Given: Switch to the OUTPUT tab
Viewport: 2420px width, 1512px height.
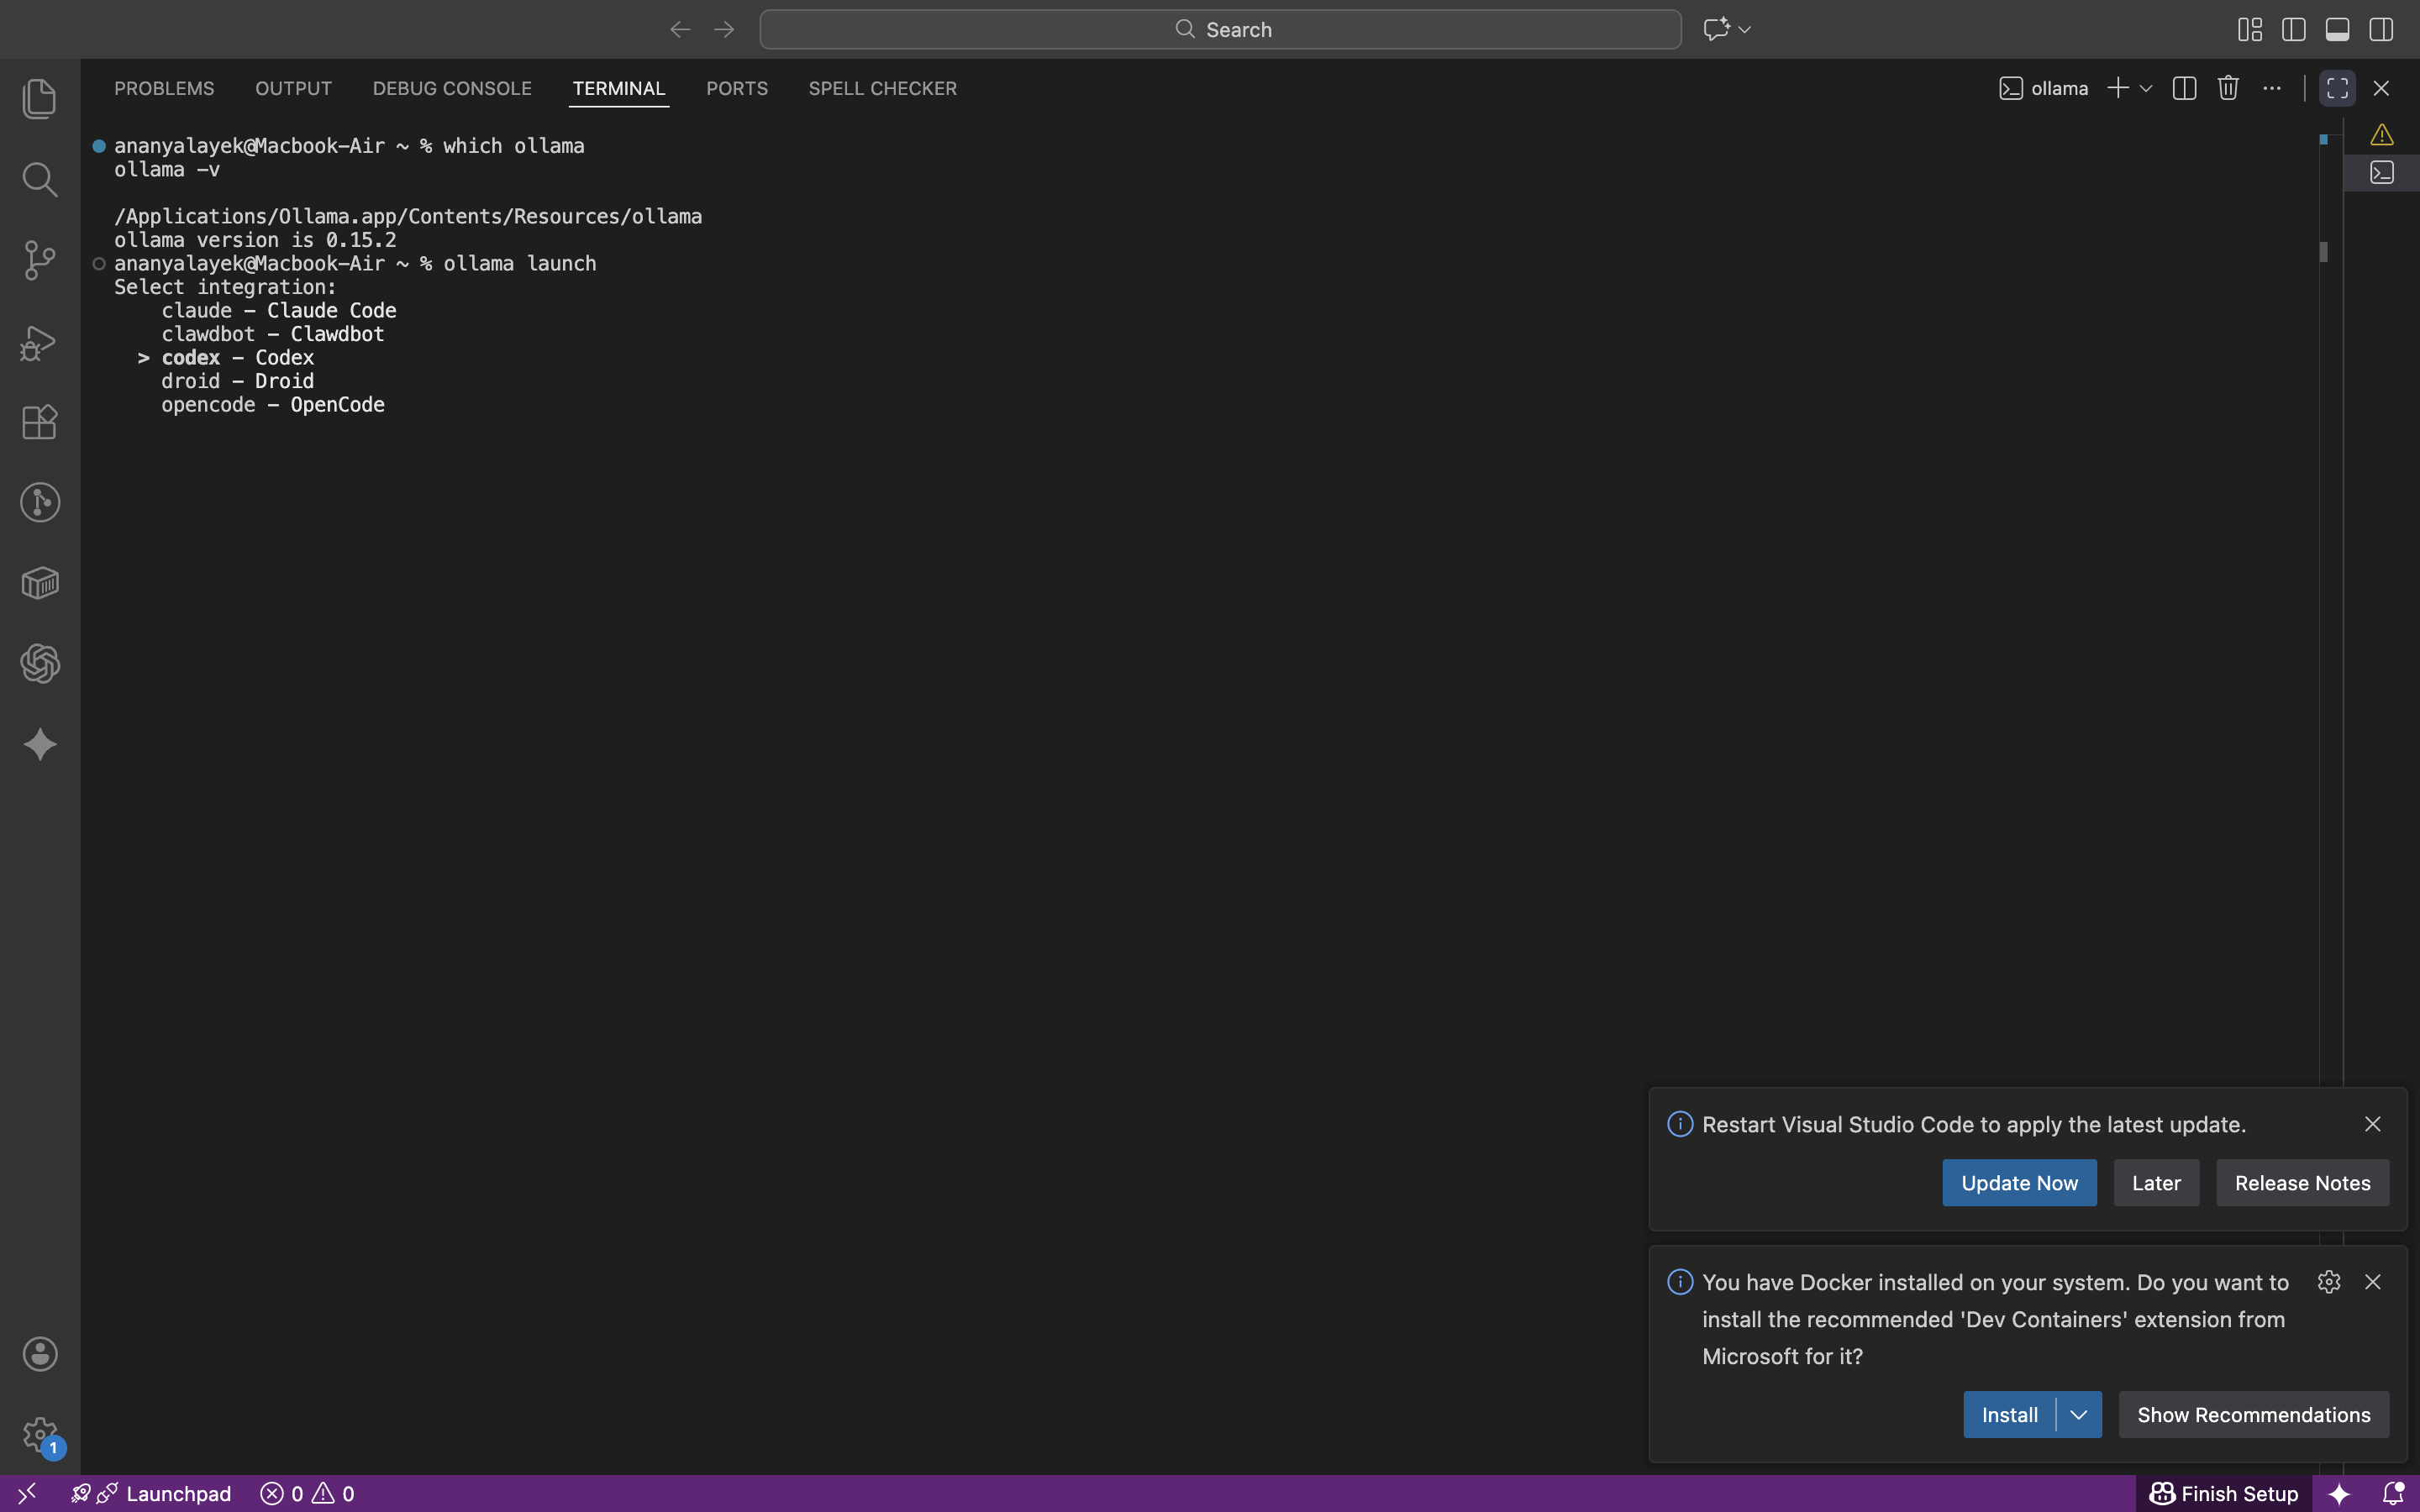Looking at the screenshot, I should tap(293, 88).
